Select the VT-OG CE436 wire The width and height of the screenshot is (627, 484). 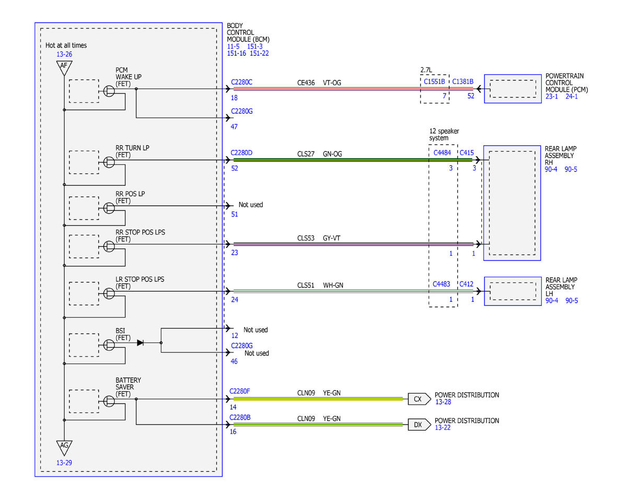[353, 89]
